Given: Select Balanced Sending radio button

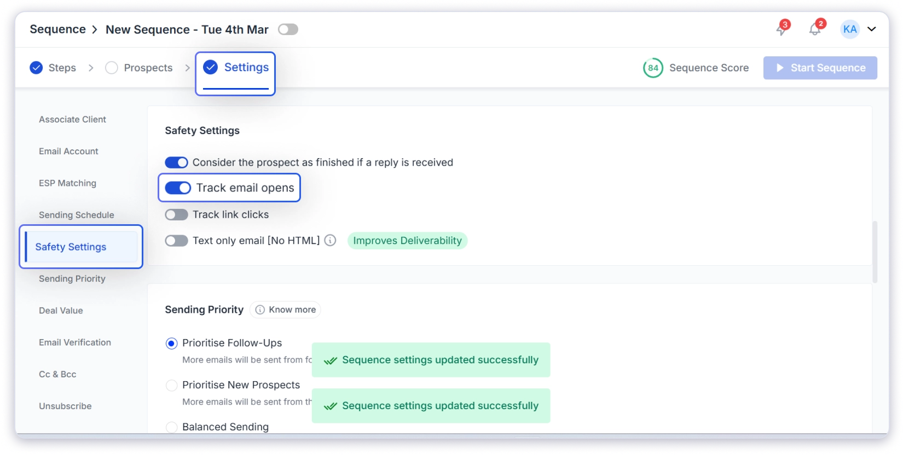Looking at the screenshot, I should (x=171, y=427).
